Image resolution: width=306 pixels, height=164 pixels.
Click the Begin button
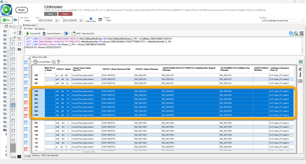[22, 10]
